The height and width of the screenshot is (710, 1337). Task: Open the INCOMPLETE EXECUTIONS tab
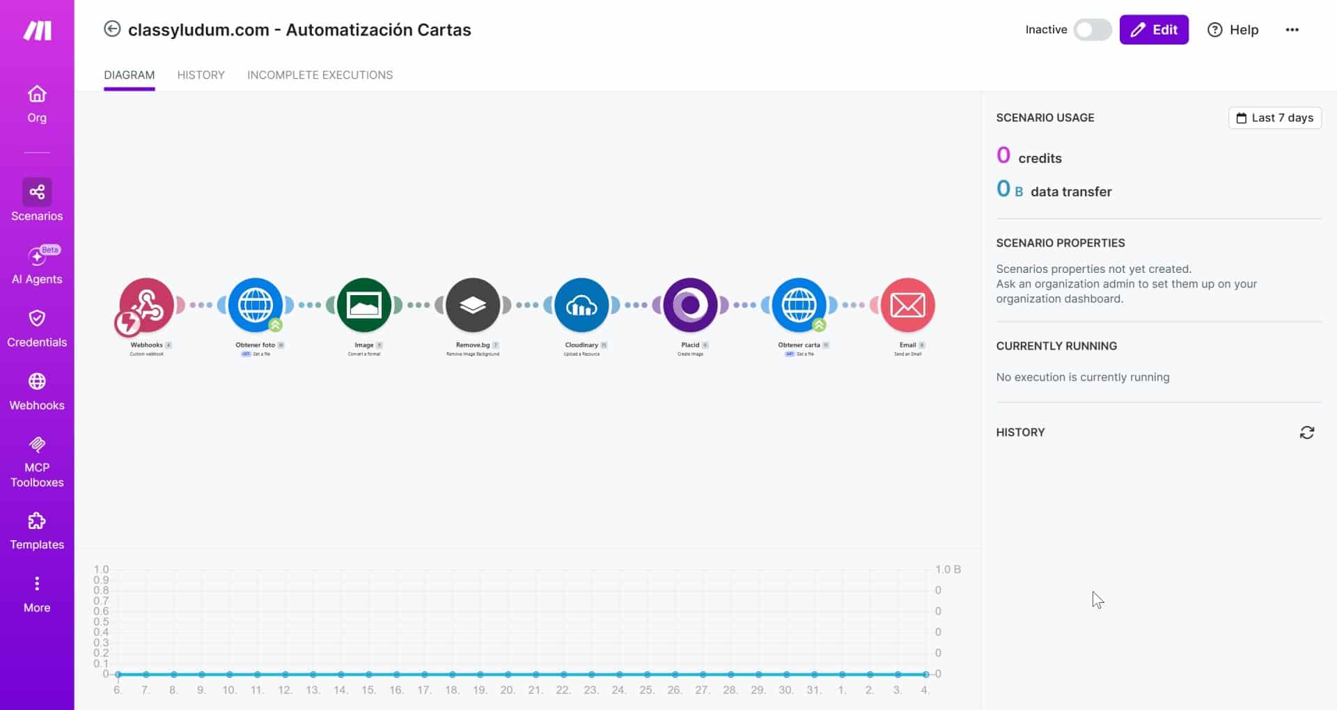click(x=320, y=75)
